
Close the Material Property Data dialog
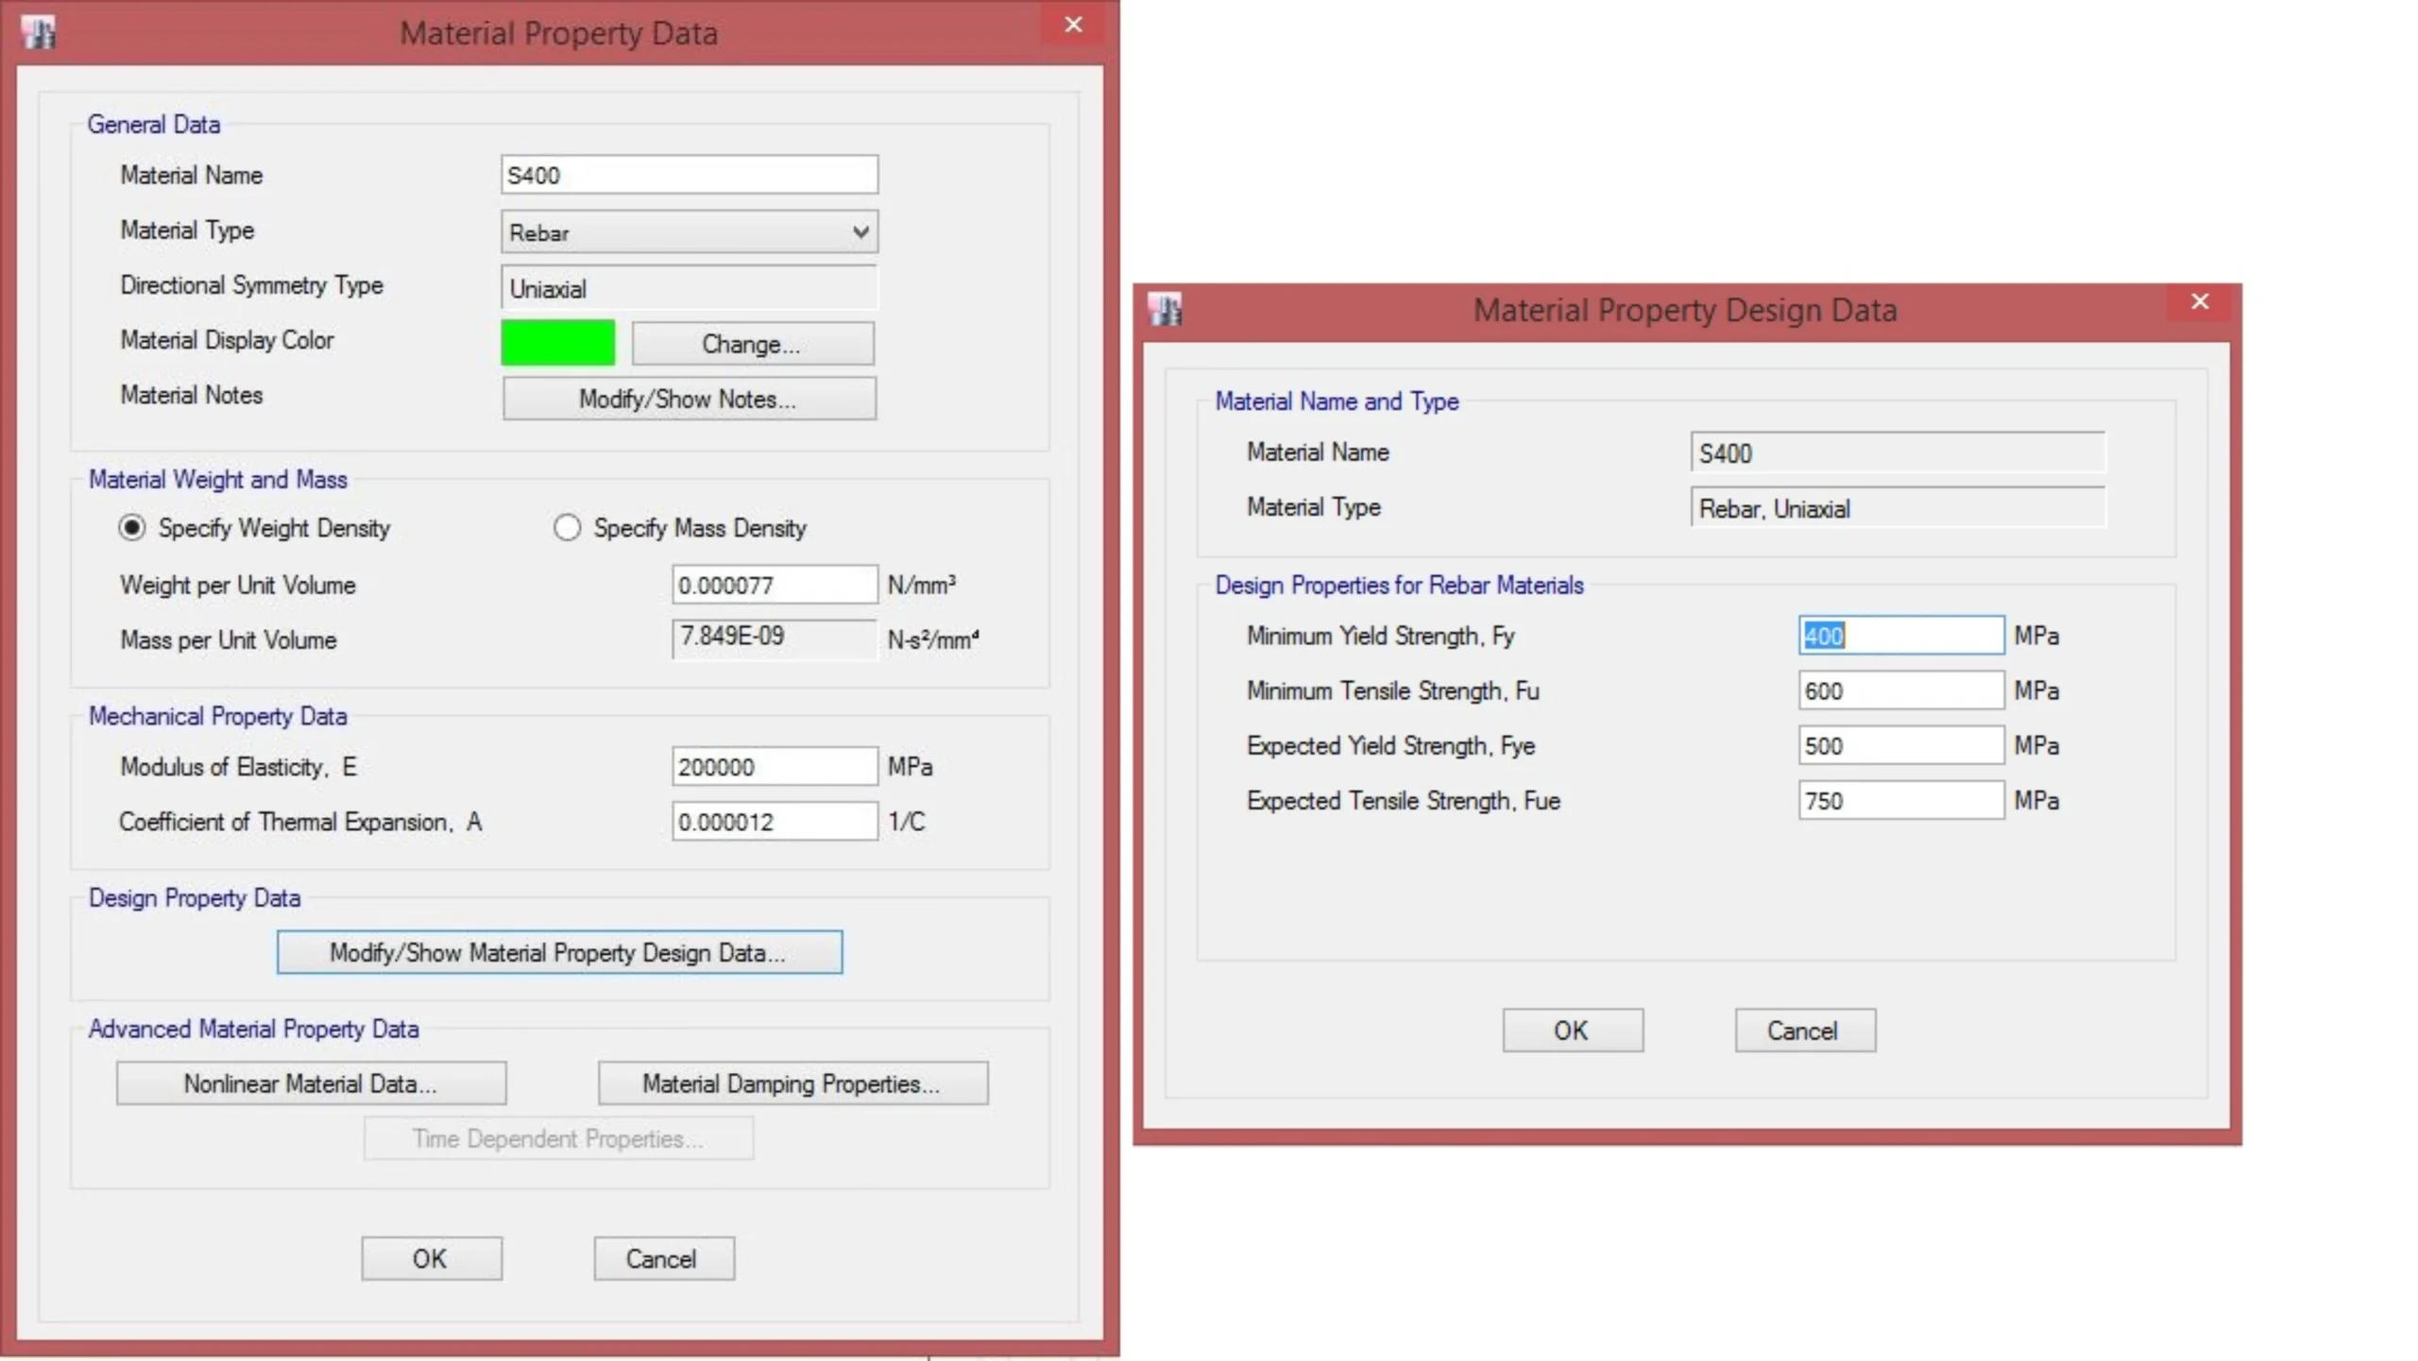(1073, 25)
